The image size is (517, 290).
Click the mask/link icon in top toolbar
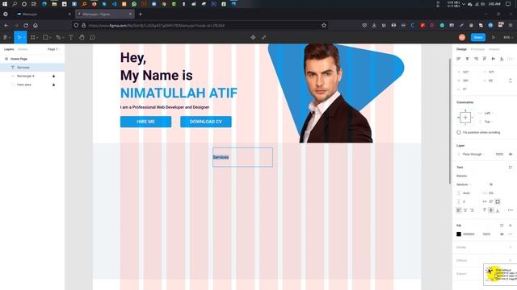[264, 38]
